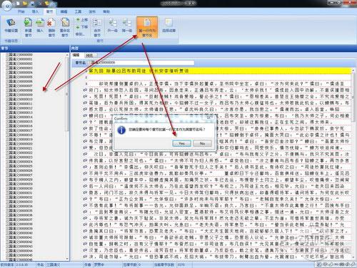Open the 工具 ribbon tab
Viewport: 357px width, 268px height.
coord(78,11)
